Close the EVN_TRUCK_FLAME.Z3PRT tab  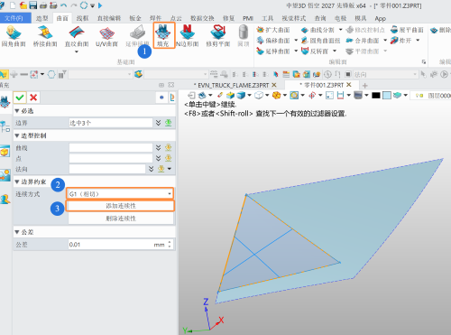tap(274, 85)
